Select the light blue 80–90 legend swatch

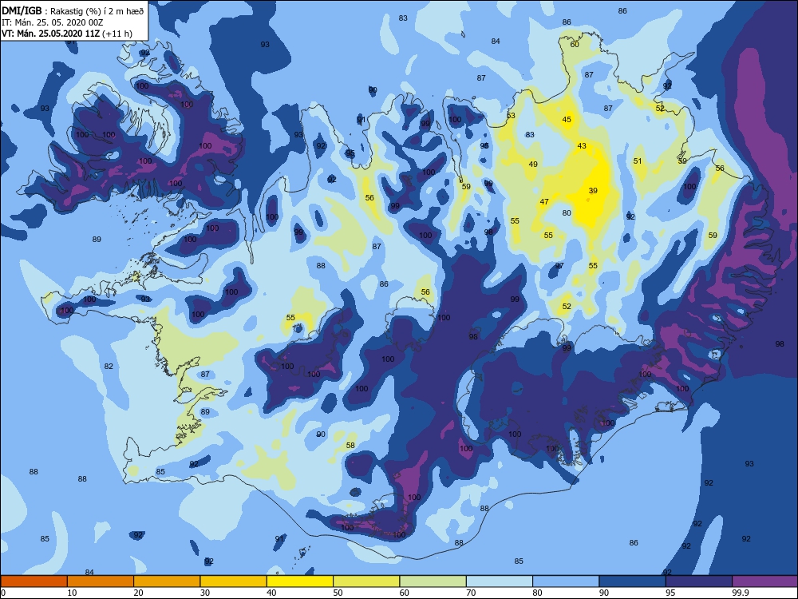tap(566, 581)
